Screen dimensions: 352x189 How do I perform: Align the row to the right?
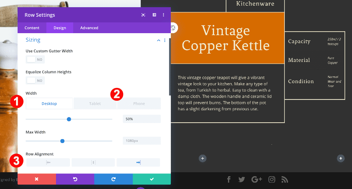pyautogui.click(x=138, y=162)
